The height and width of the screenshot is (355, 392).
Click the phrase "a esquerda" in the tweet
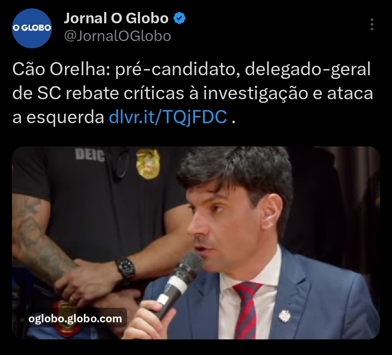click(x=58, y=117)
